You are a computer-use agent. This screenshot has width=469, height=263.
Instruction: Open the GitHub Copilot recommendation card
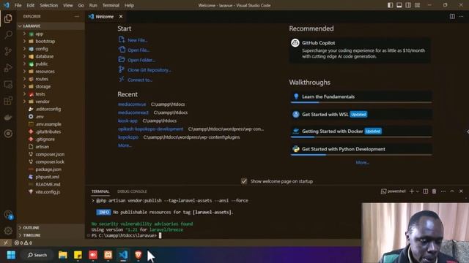point(360,50)
